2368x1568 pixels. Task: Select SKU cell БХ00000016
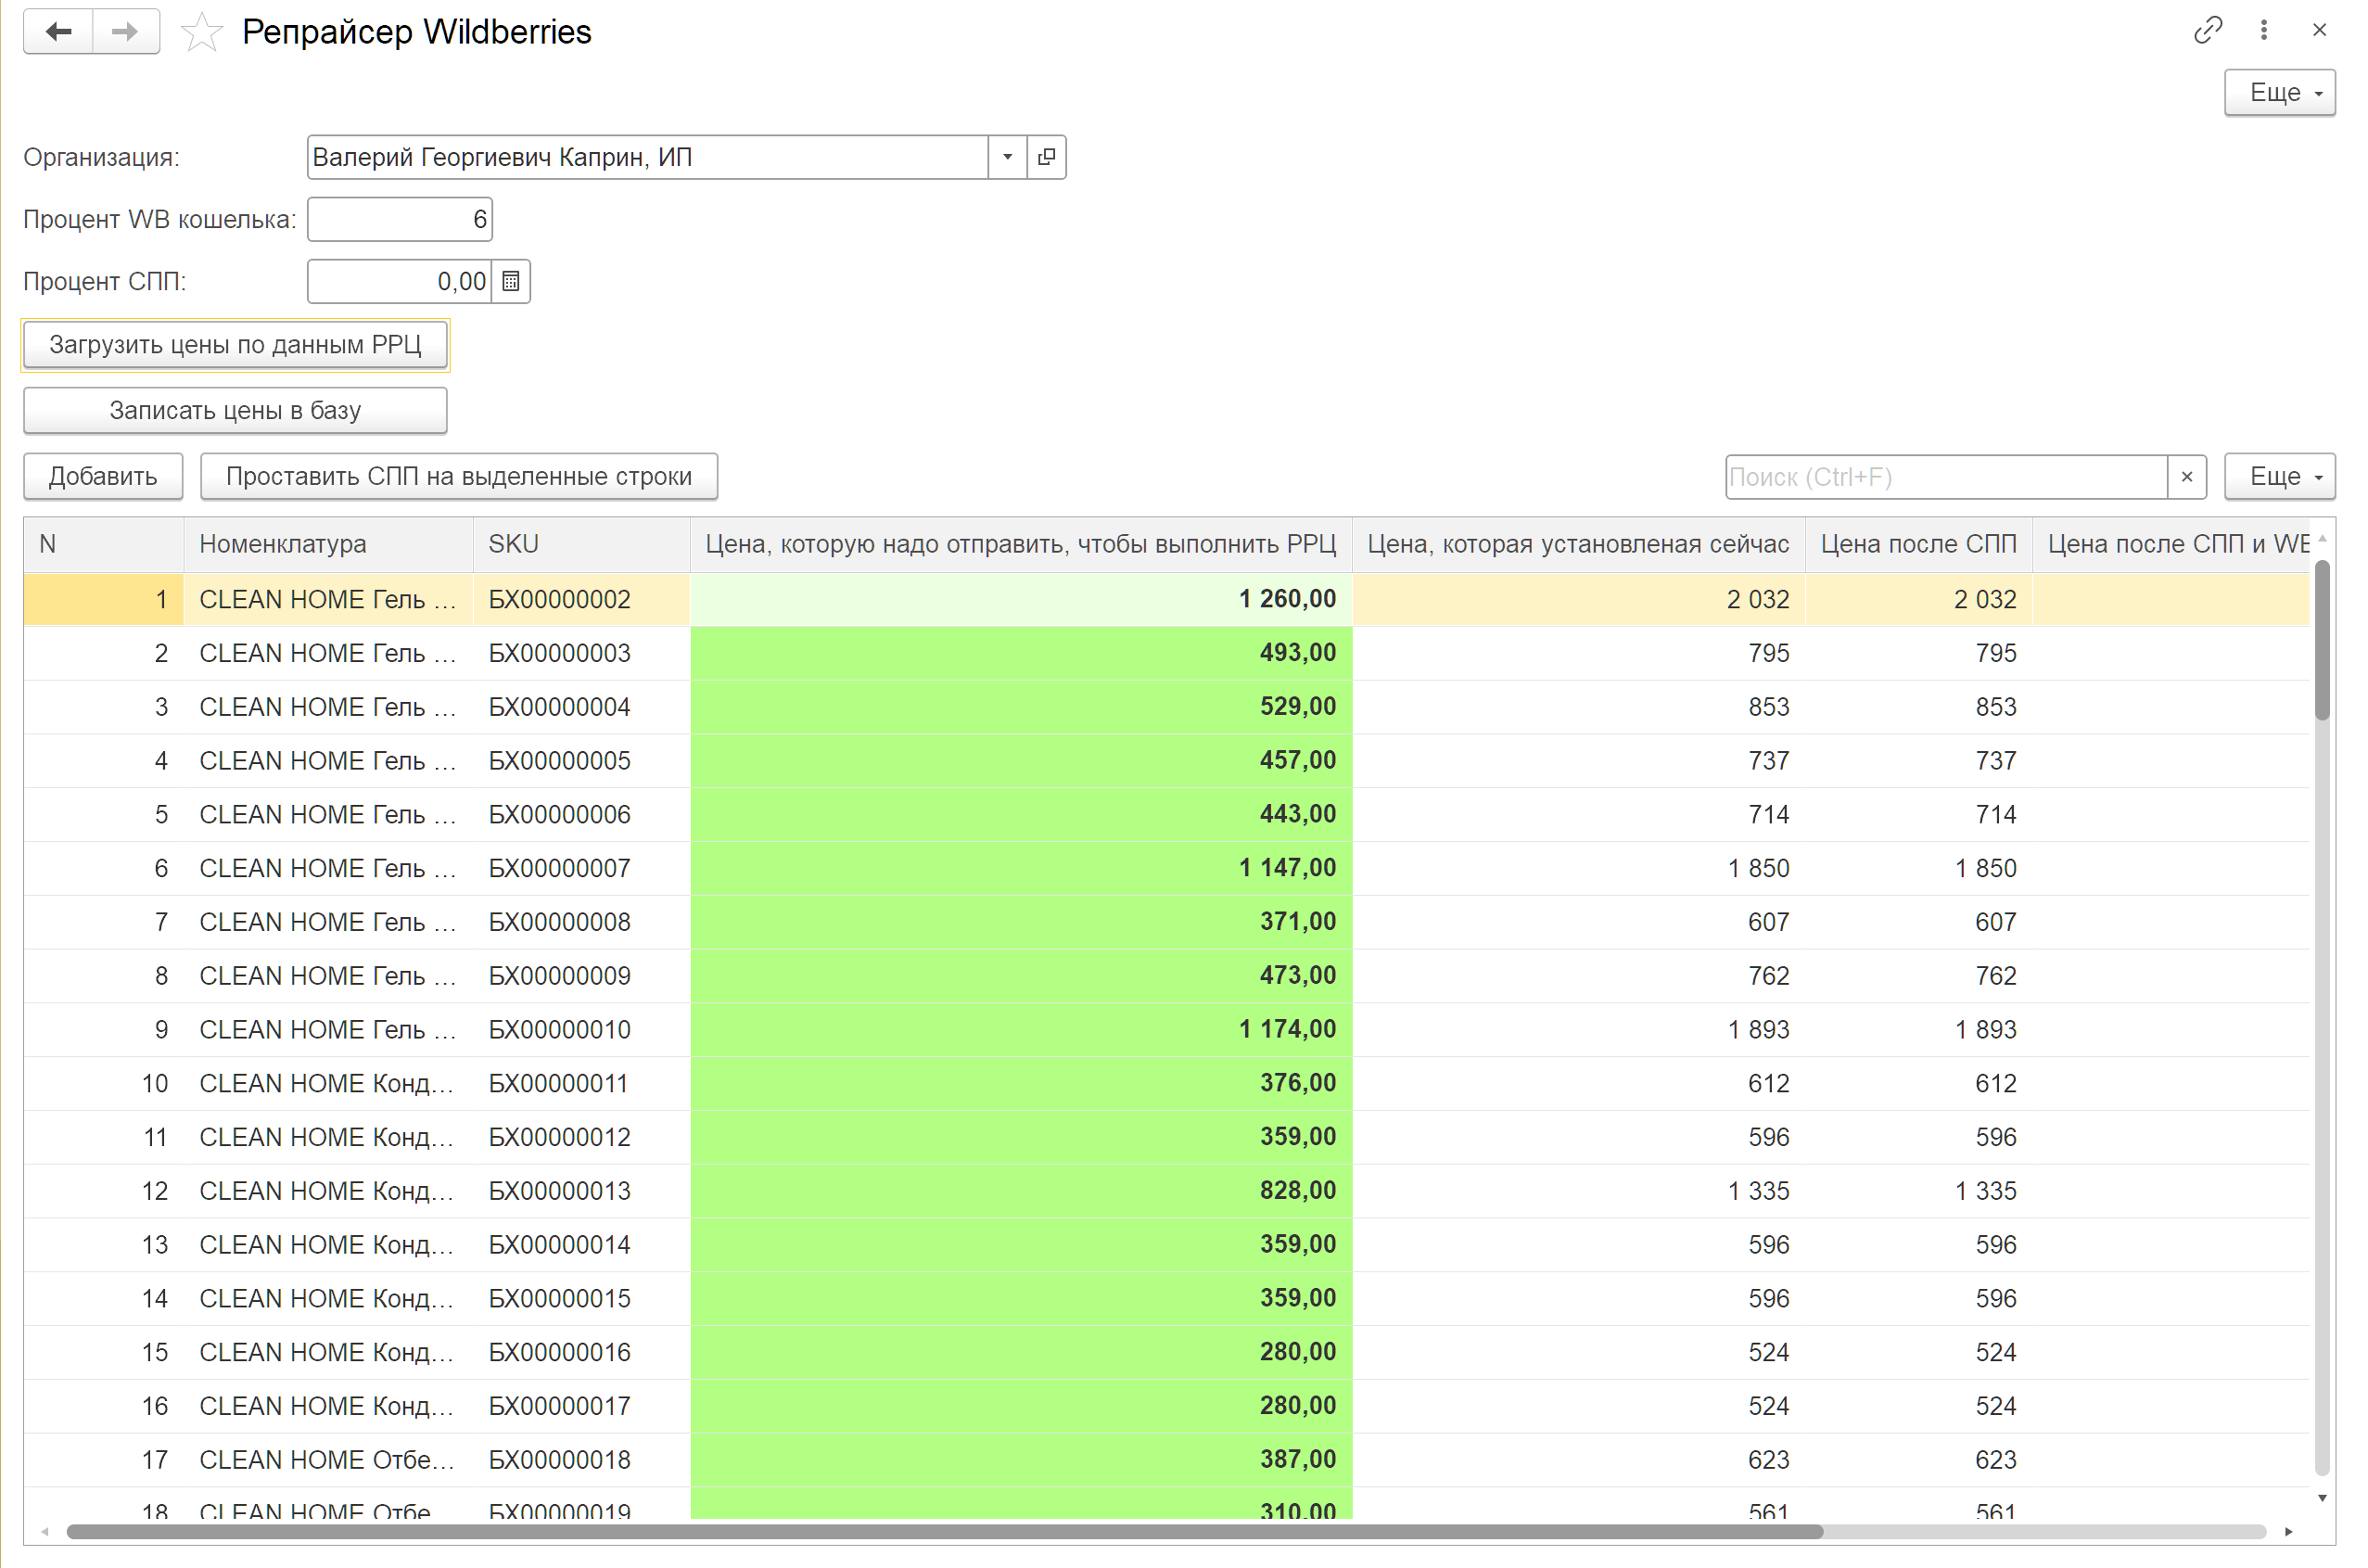tap(582, 1352)
